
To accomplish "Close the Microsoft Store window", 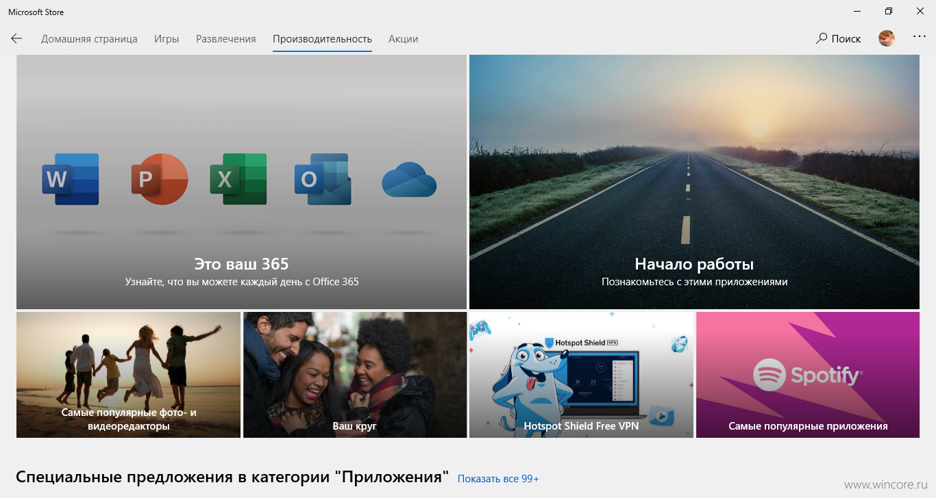I will pos(920,12).
